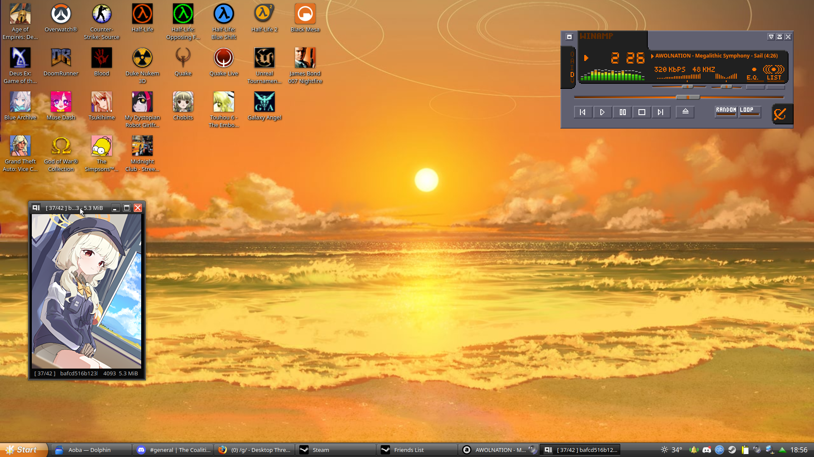The image size is (814, 457).
Task: Open the qBittorrent tray icon
Action: click(719, 450)
